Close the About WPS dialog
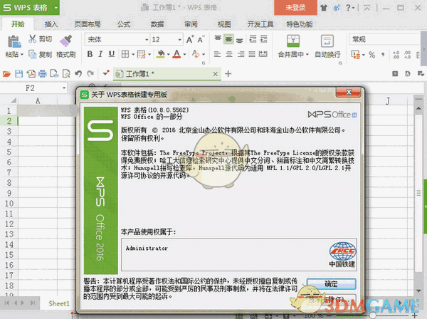Screen dimensions: 427x319 (349, 93)
